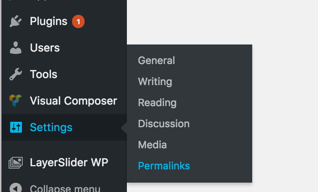Click the Users person icon
The width and height of the screenshot is (318, 192).
pos(16,48)
